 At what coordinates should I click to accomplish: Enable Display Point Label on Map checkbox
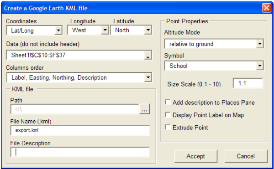(168, 115)
